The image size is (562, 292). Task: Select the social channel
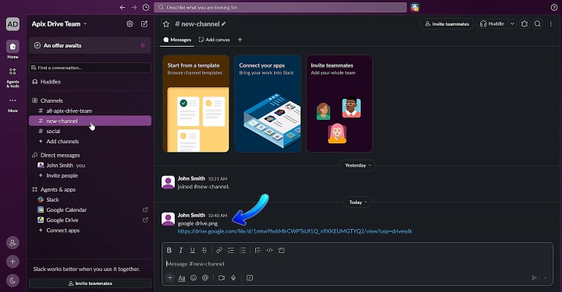pos(90,131)
